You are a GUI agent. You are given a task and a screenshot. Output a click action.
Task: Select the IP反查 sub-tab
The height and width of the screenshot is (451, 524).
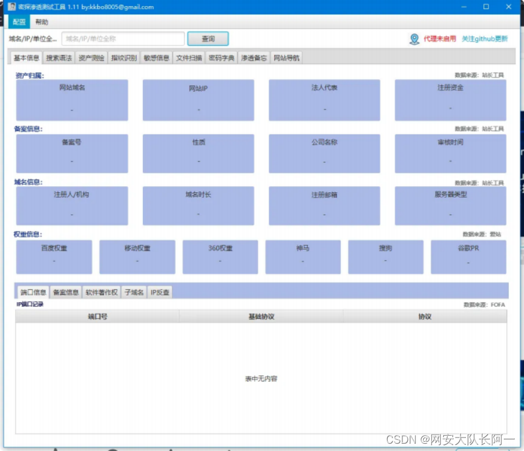(x=160, y=292)
